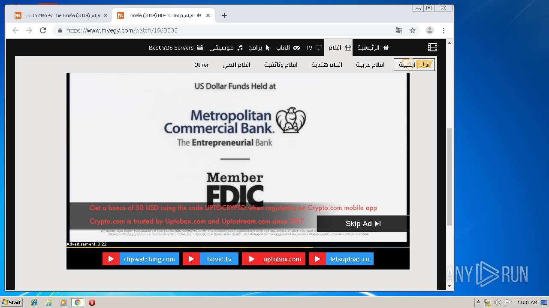Click the taskbar clock 11:31 AM

click(527, 302)
